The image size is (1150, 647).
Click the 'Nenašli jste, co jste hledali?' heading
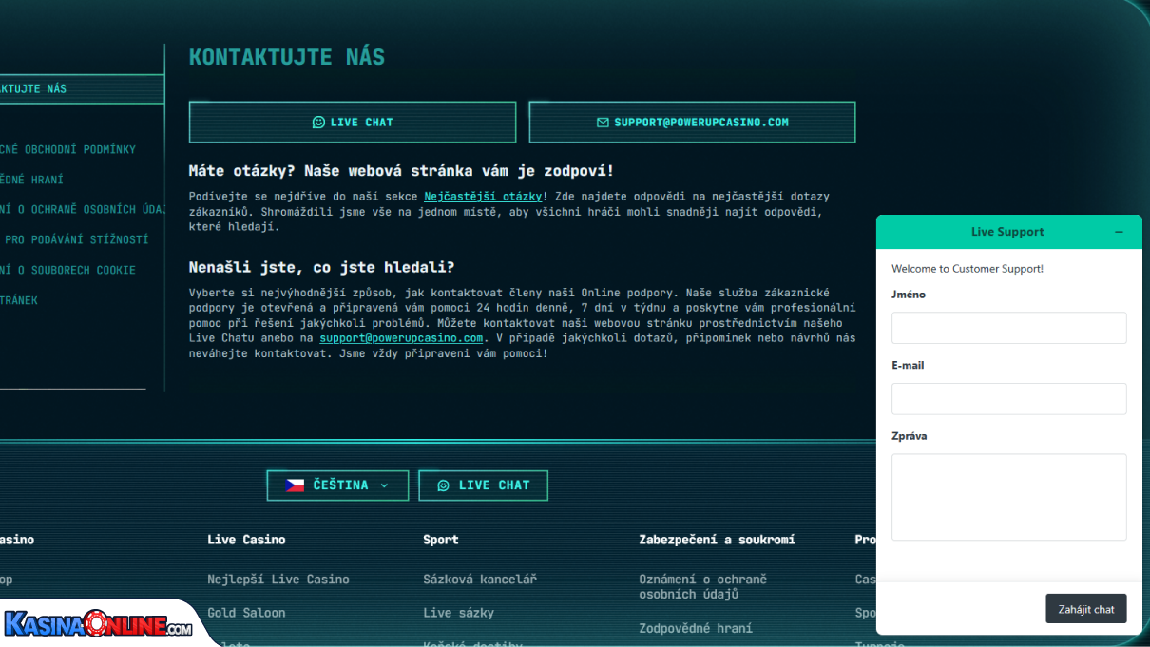(322, 268)
